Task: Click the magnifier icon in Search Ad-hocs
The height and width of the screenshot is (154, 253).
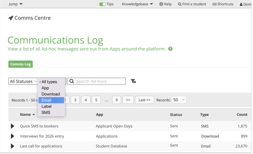Action: 72,81
